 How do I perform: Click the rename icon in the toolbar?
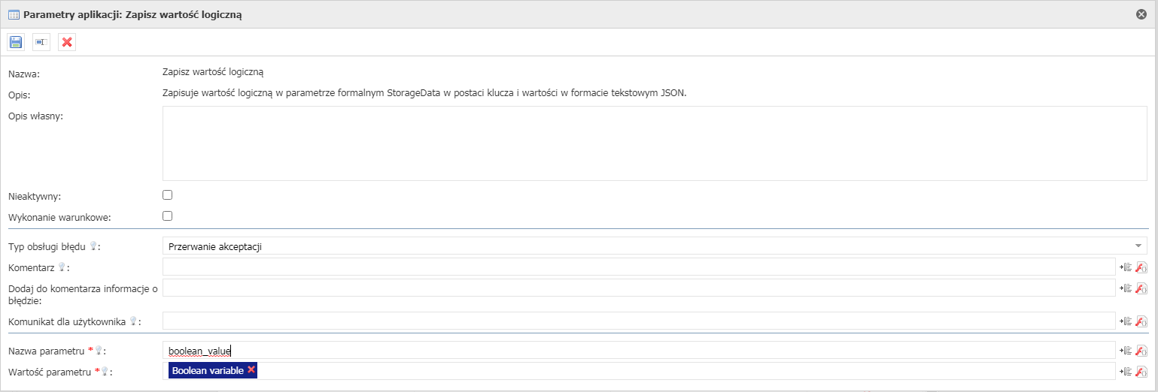tap(41, 42)
